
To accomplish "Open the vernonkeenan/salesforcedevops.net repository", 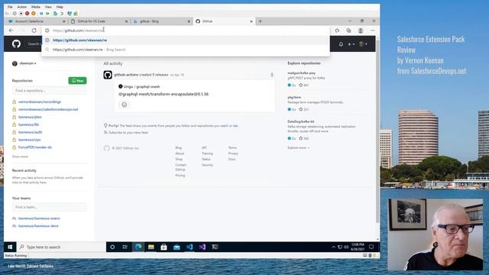I will [x=48, y=109].
